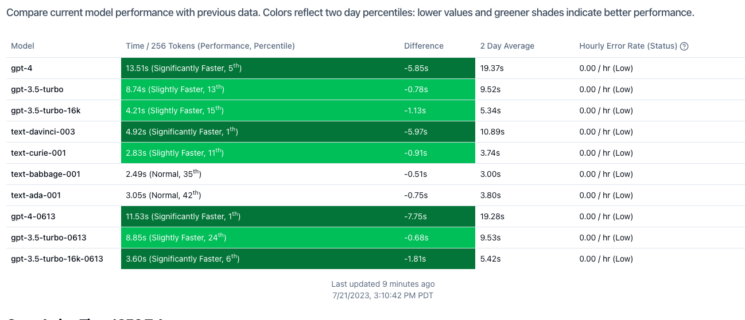This screenshot has height=320, width=745.
Task: Click the Last updated 9 minutes ago text
Action: click(x=383, y=284)
